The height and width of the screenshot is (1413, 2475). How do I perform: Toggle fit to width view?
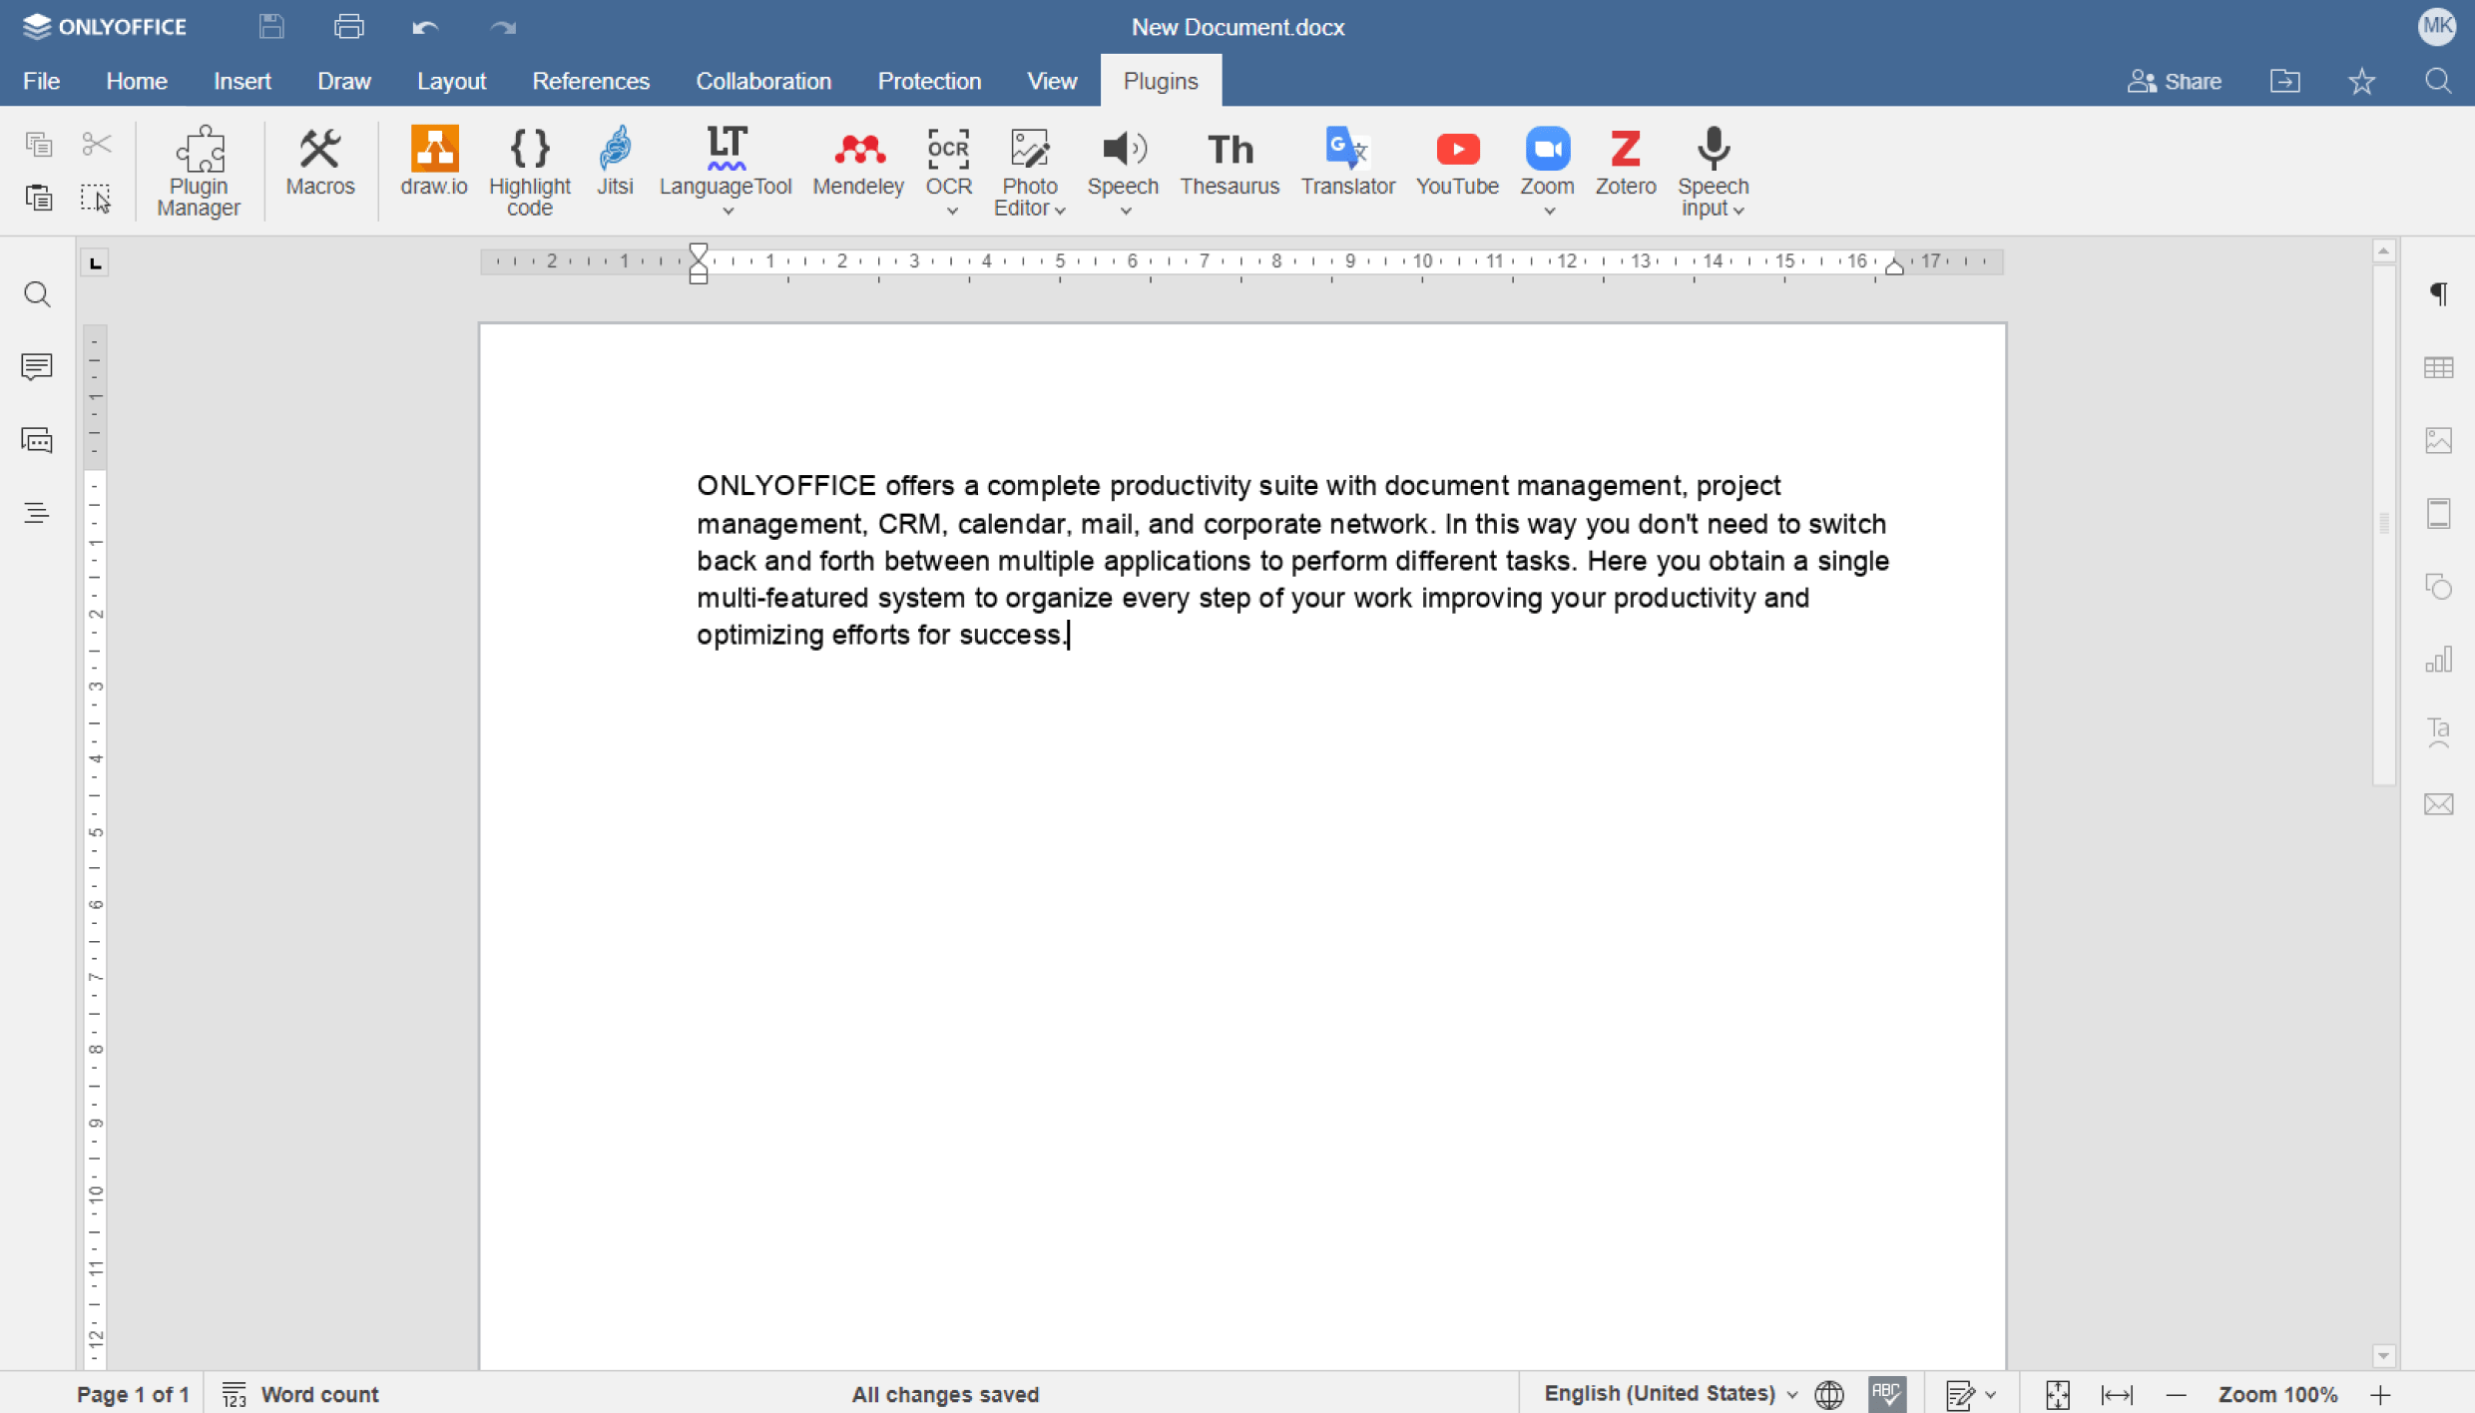2116,1393
